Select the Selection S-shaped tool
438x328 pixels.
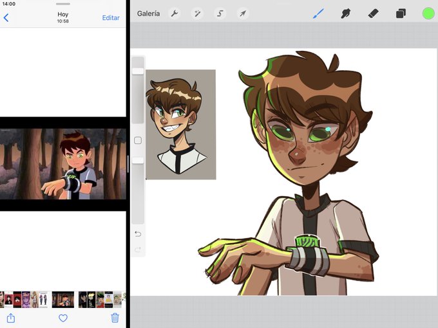coord(220,14)
